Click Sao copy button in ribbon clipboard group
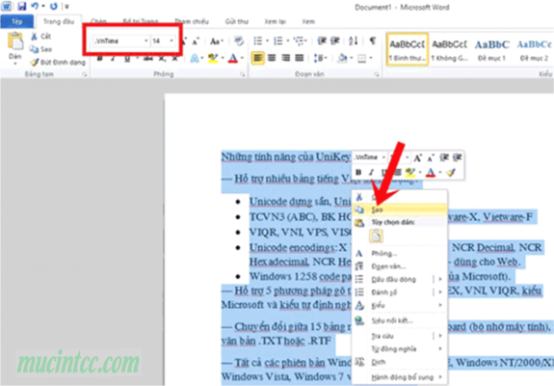The image size is (554, 386). pos(40,49)
